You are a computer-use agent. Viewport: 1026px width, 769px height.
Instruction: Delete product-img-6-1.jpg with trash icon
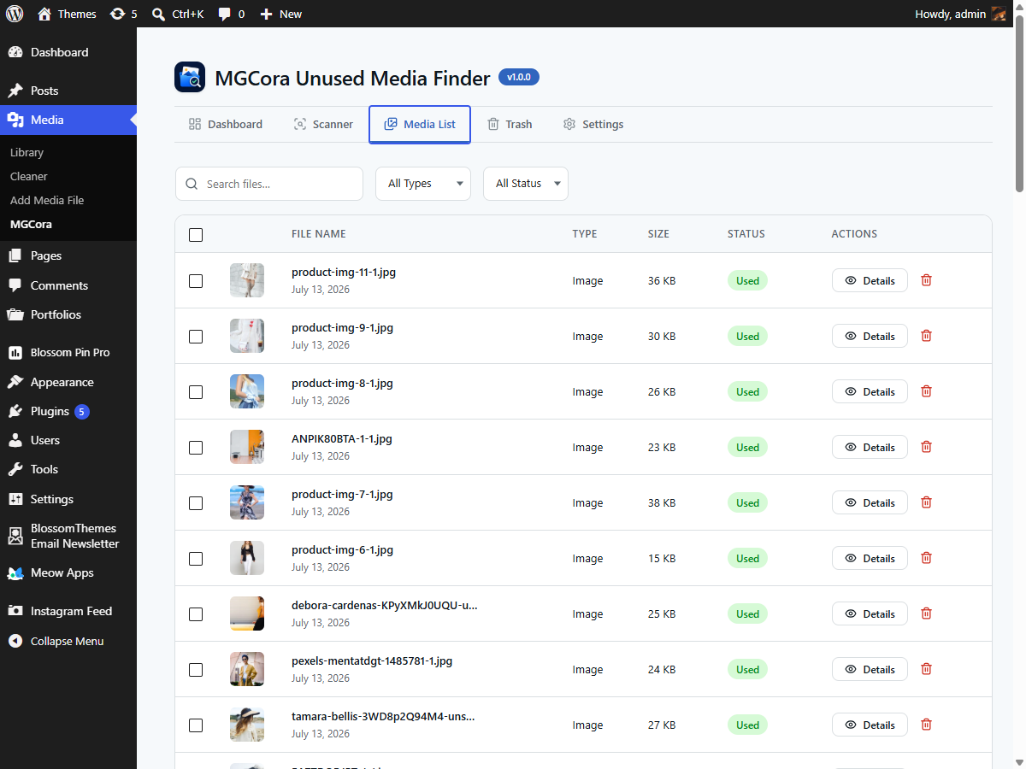[x=926, y=558]
